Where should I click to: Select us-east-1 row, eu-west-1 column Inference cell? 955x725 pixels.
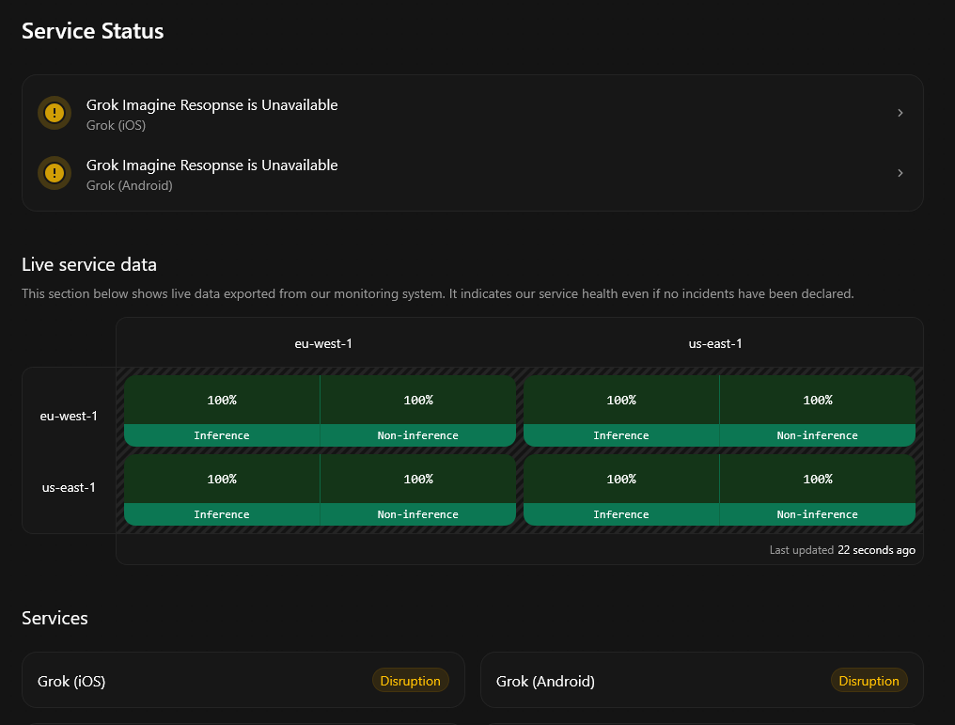pyautogui.click(x=222, y=490)
